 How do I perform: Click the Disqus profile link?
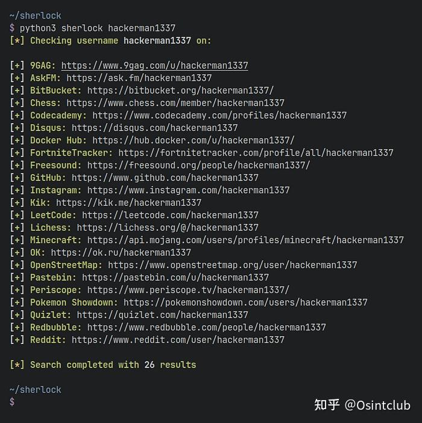pyautogui.click(x=154, y=128)
